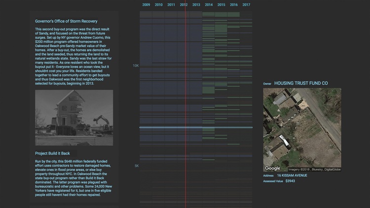Image resolution: width=370 pixels, height=208 pixels.
Task: Open the satellite image of 16 Kissam Avenue
Action: [302, 130]
